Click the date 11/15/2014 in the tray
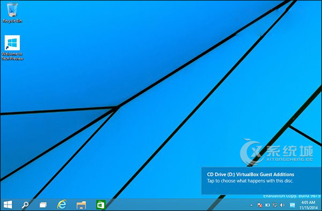 [309, 208]
